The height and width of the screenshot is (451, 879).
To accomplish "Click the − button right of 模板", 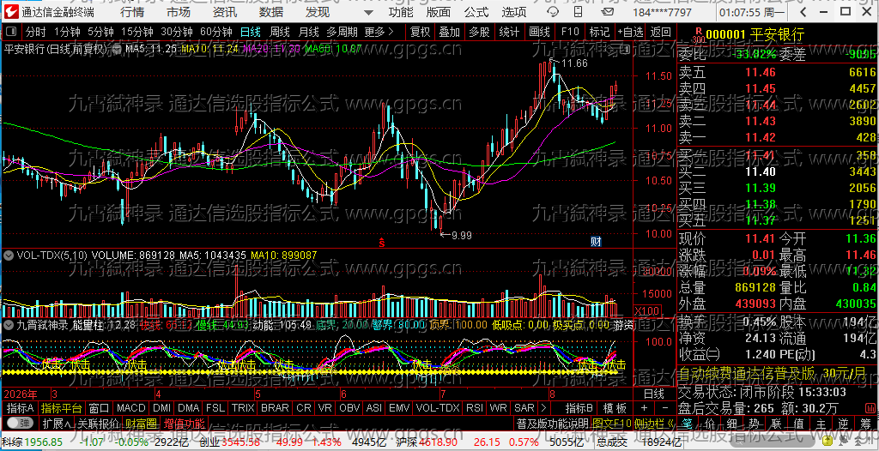I will tap(665, 408).
